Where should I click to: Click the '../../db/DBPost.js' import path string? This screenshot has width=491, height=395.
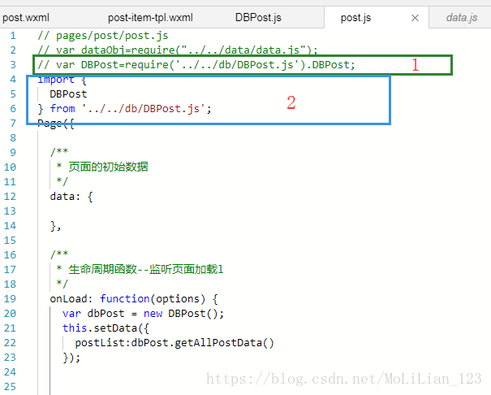(144, 109)
